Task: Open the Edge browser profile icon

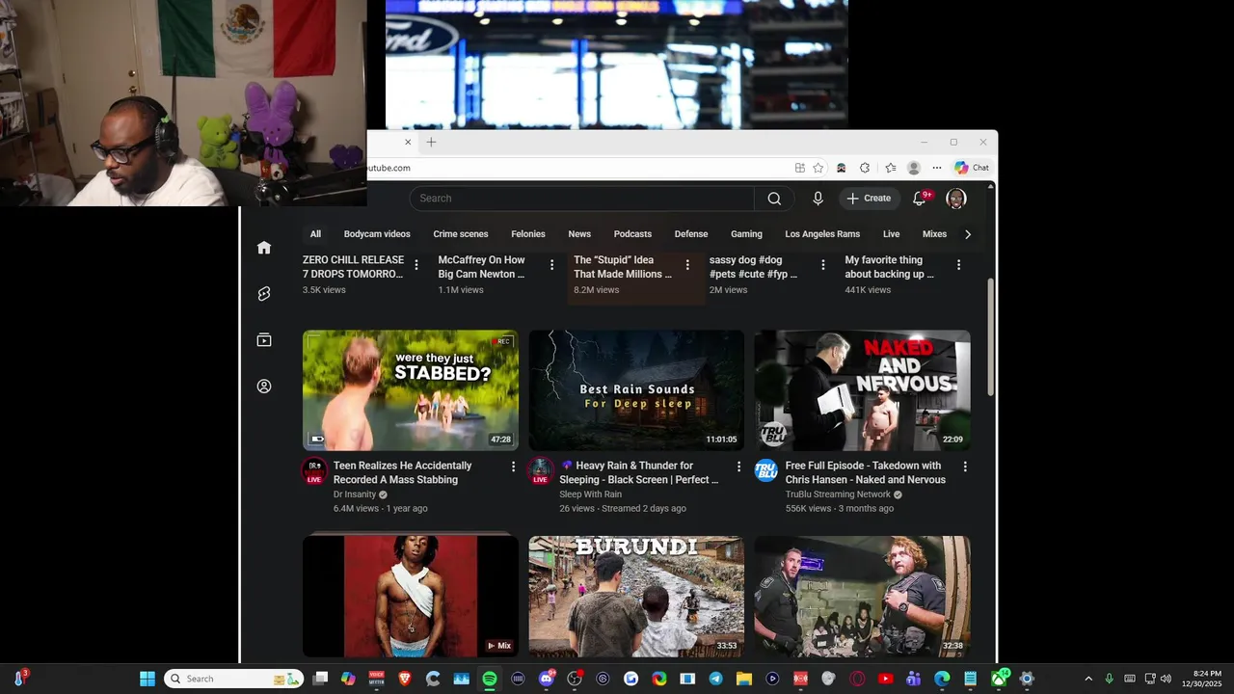Action: click(914, 168)
